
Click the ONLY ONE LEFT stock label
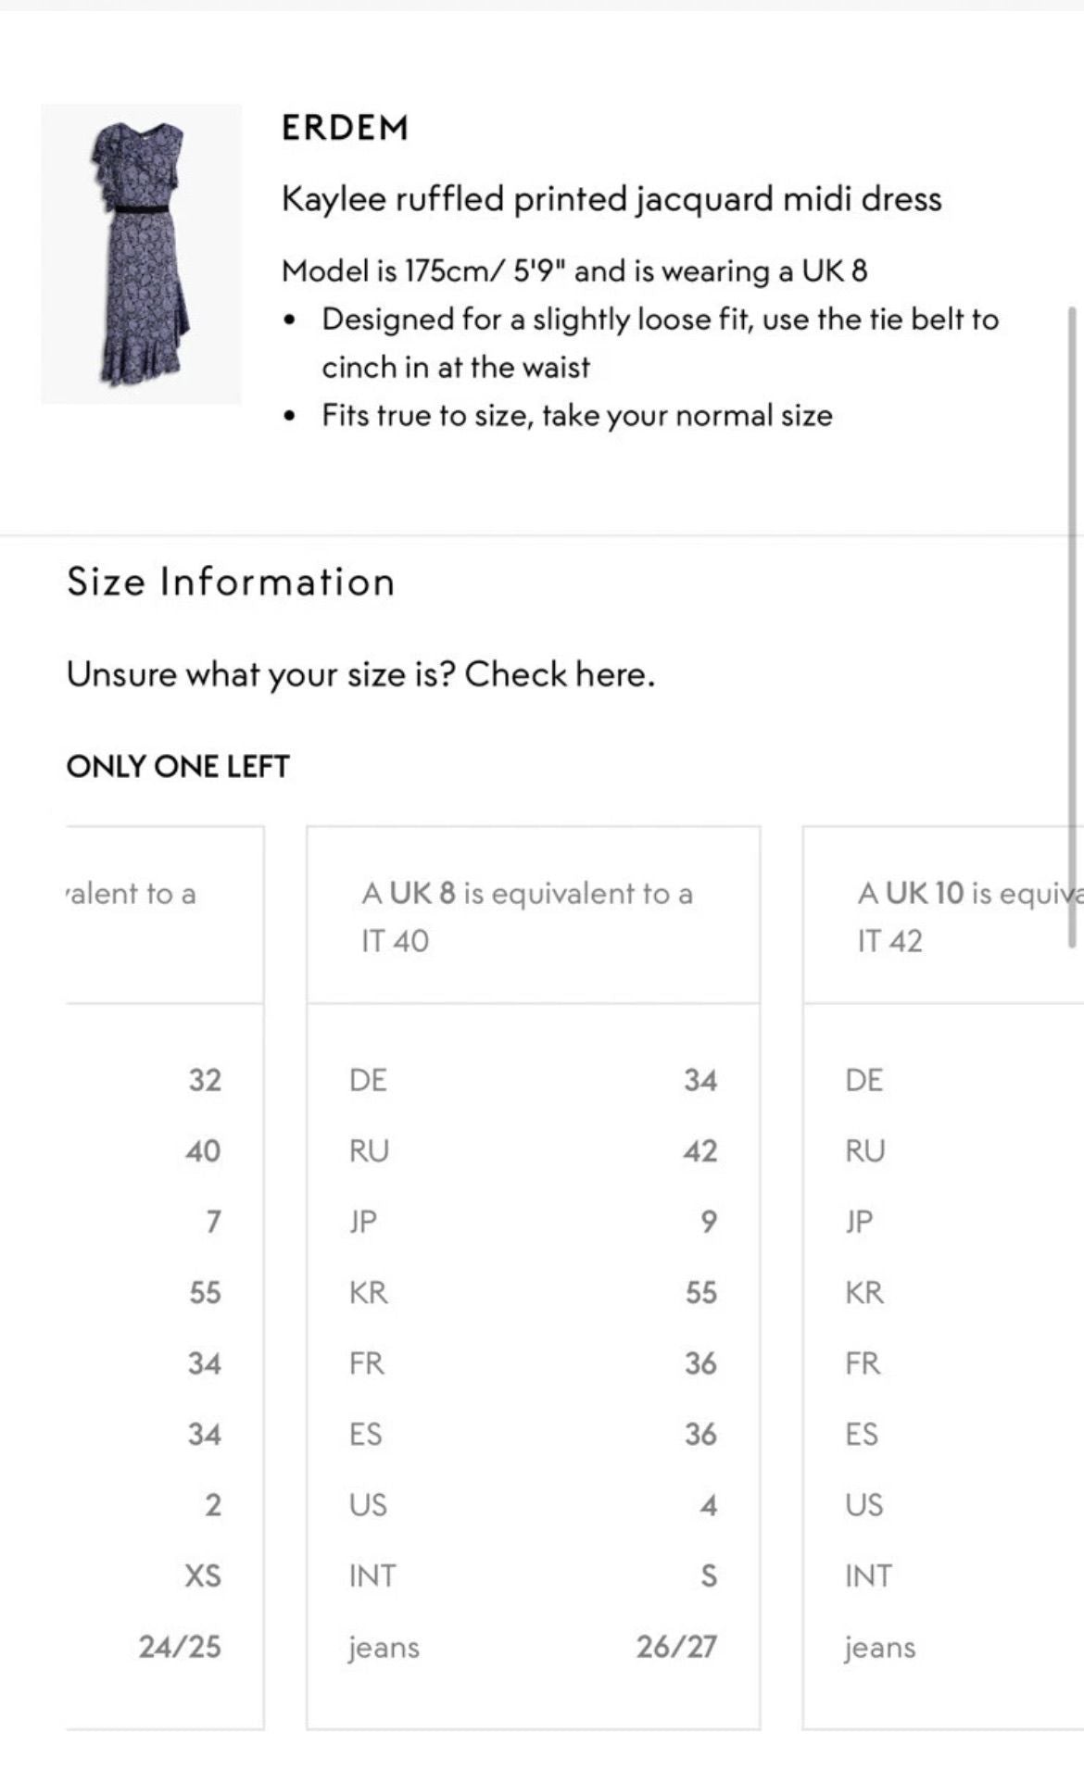(178, 766)
